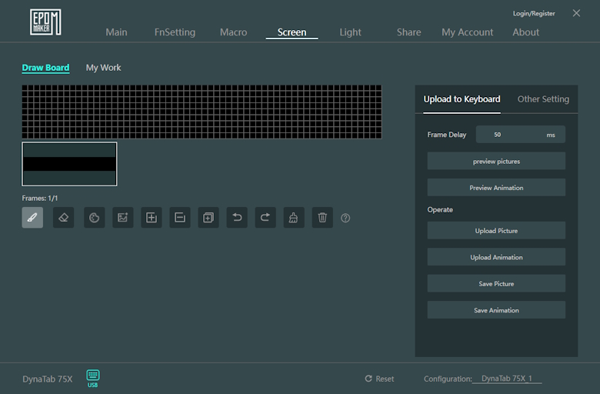Image resolution: width=600 pixels, height=394 pixels.
Task: Open the color palette picker
Action: pyautogui.click(x=94, y=218)
